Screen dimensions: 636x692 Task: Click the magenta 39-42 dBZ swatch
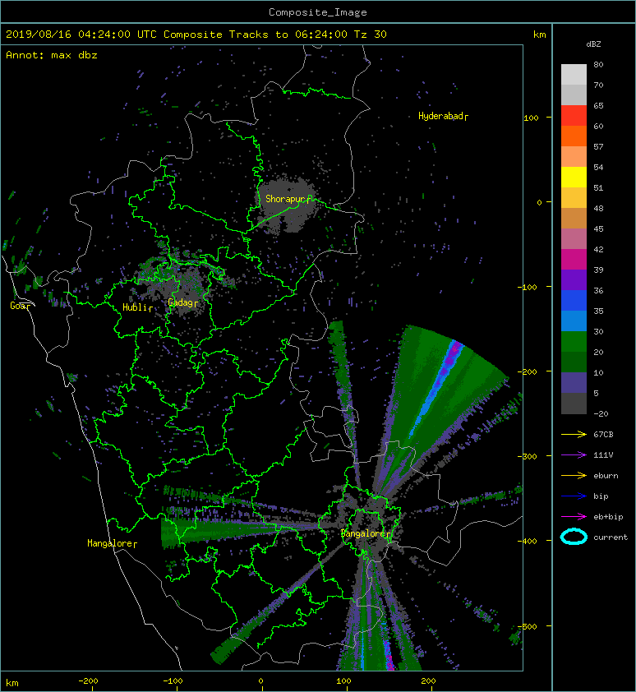(574, 259)
